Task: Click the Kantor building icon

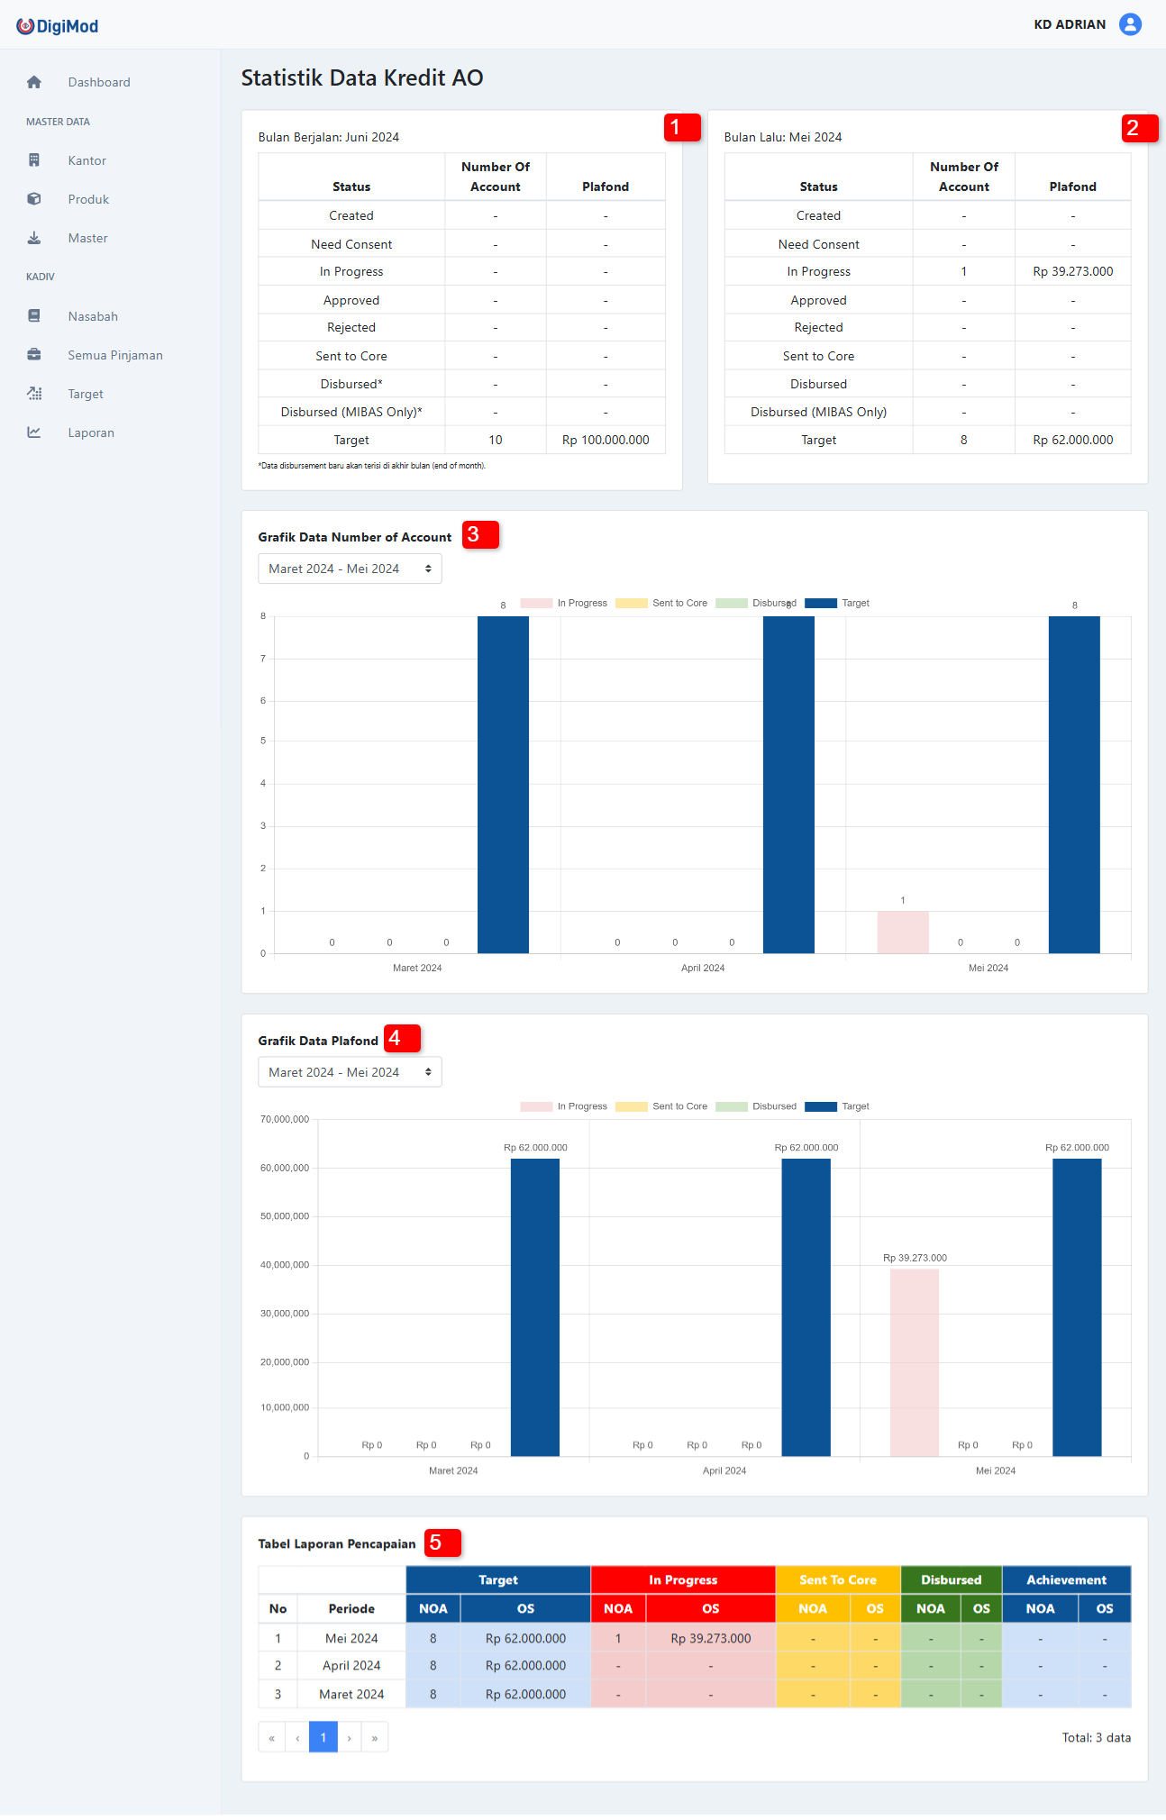Action: (34, 160)
